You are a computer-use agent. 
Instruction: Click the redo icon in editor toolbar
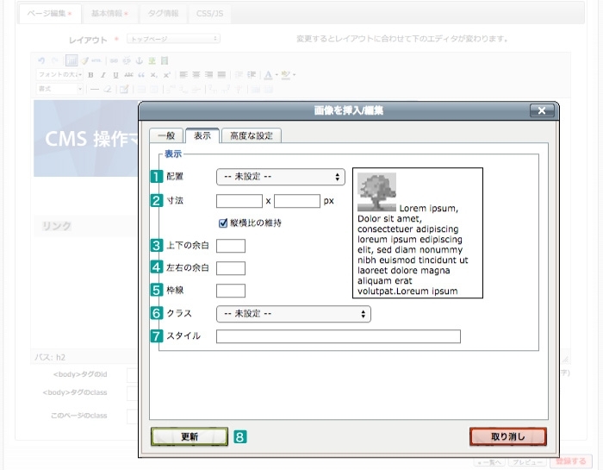click(x=54, y=60)
